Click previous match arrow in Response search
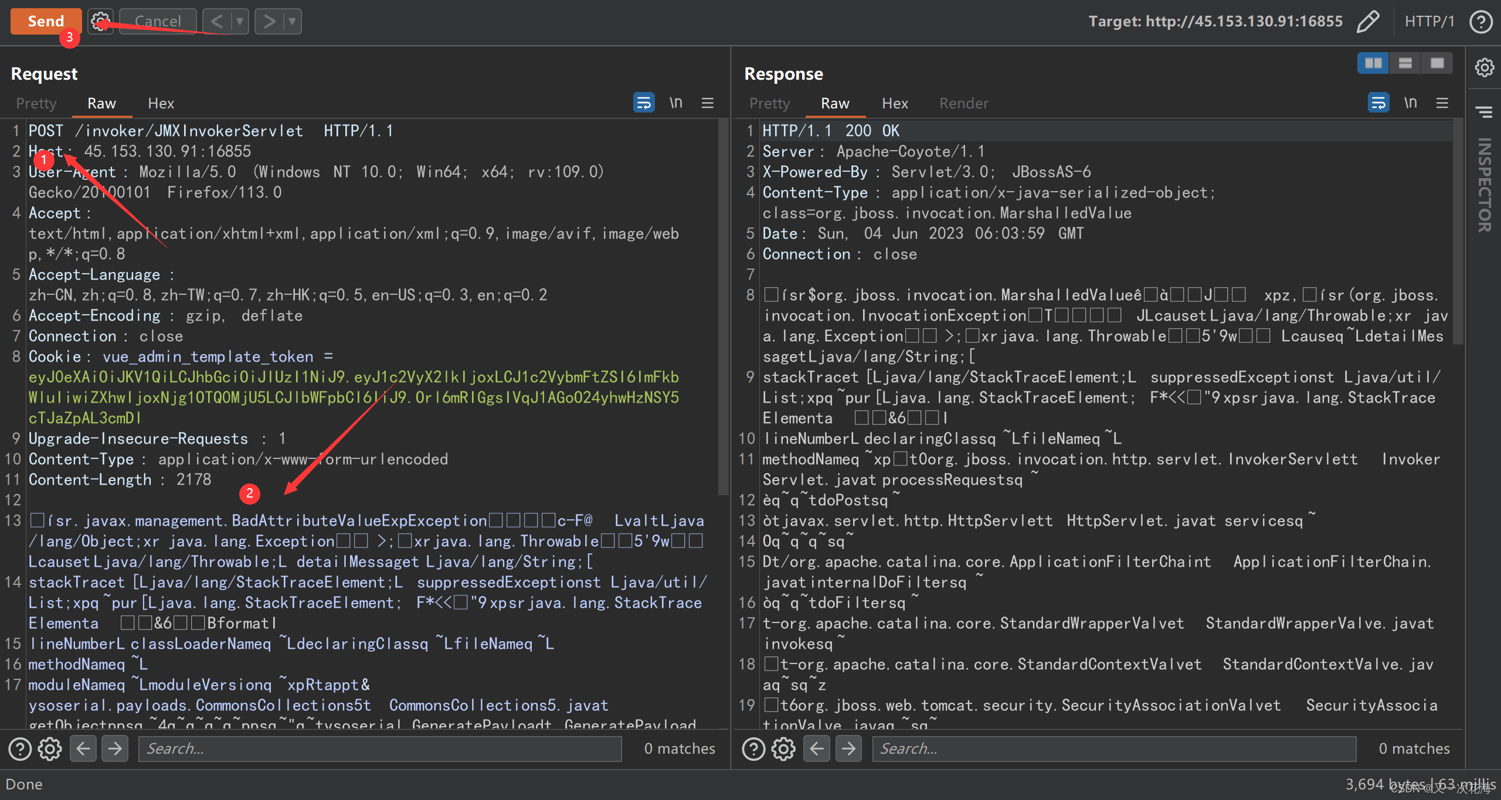The width and height of the screenshot is (1501, 800). 817,748
